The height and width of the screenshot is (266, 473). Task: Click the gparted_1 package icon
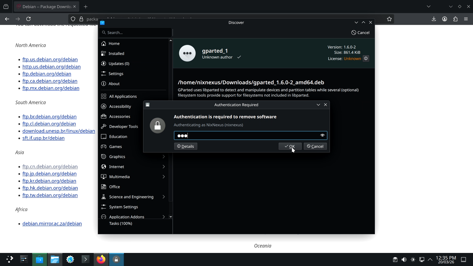click(187, 53)
